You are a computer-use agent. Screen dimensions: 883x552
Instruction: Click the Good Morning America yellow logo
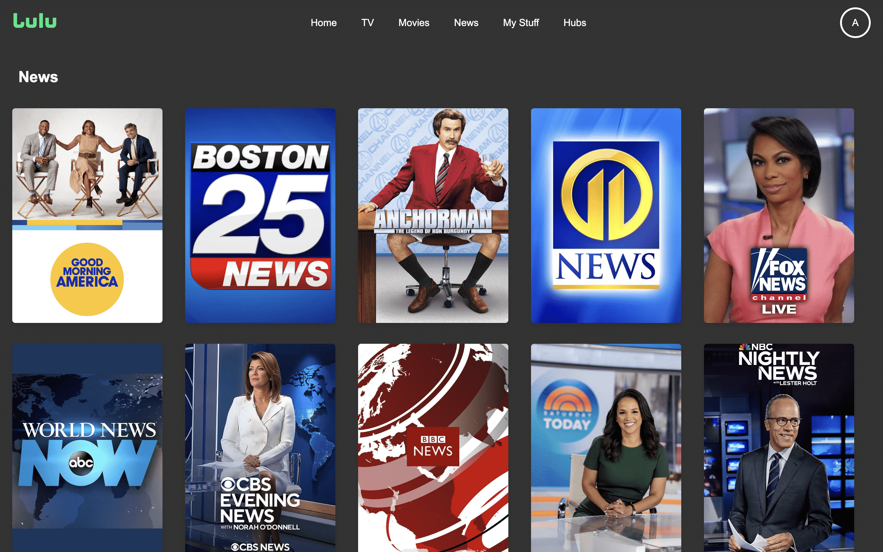tap(87, 279)
